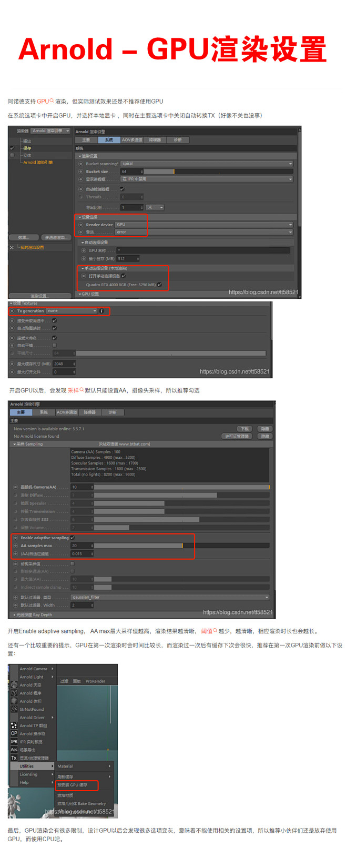The image size is (346, 847).
Task: Click the 许可证管理器 button
Action: (x=237, y=436)
